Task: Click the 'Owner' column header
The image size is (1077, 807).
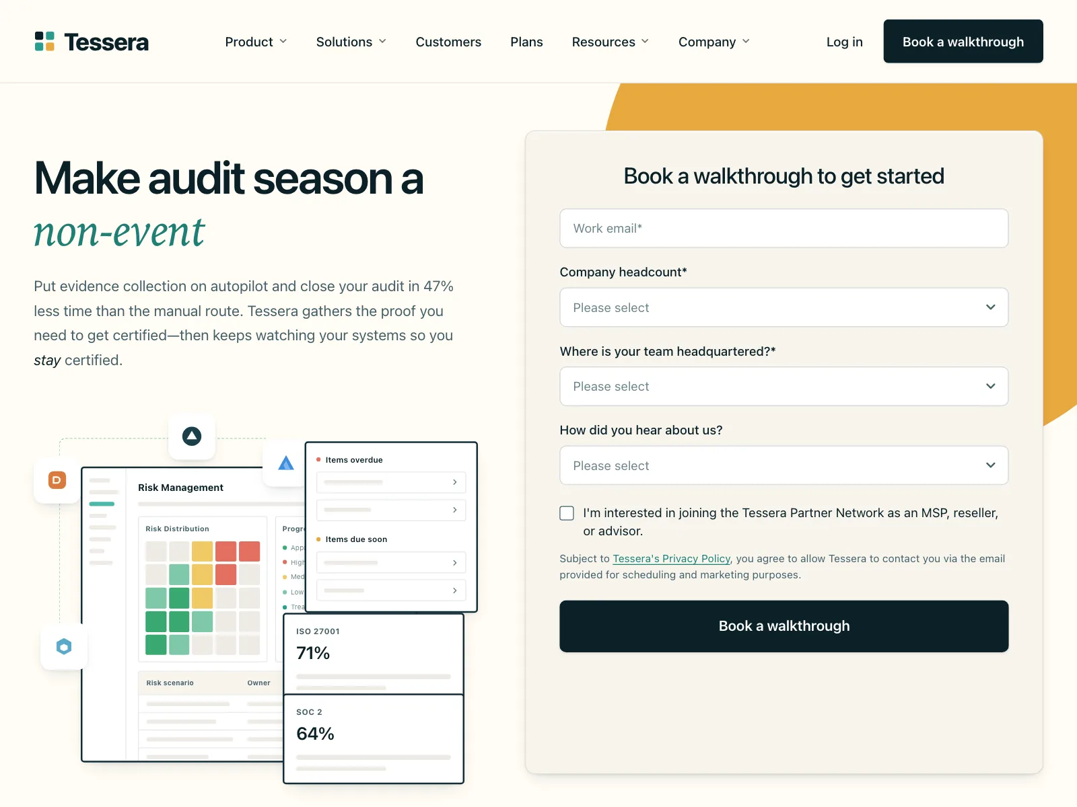Action: click(x=258, y=683)
